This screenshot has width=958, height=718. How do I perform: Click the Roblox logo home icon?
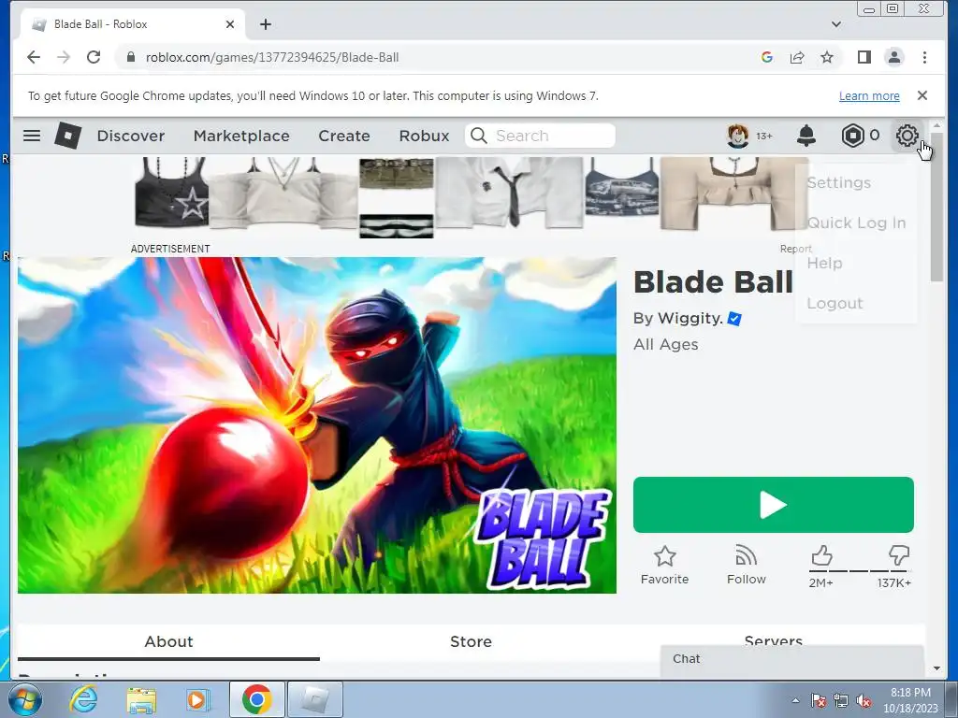pos(67,135)
